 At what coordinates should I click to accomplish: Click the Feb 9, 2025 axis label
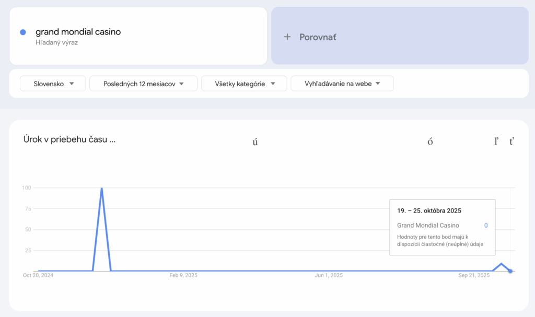[x=183, y=275]
